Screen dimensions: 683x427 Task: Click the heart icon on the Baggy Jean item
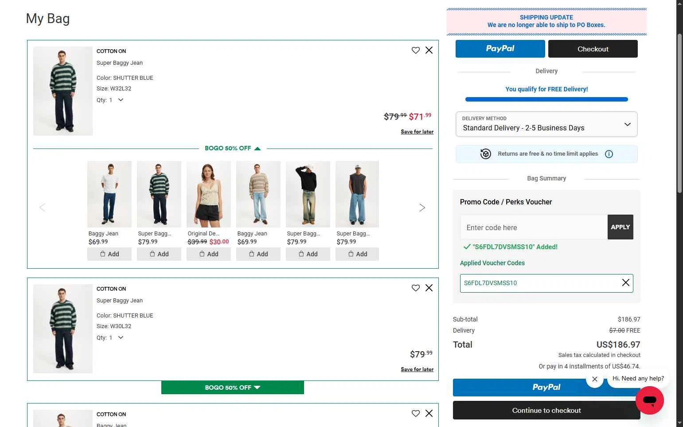tap(415, 413)
